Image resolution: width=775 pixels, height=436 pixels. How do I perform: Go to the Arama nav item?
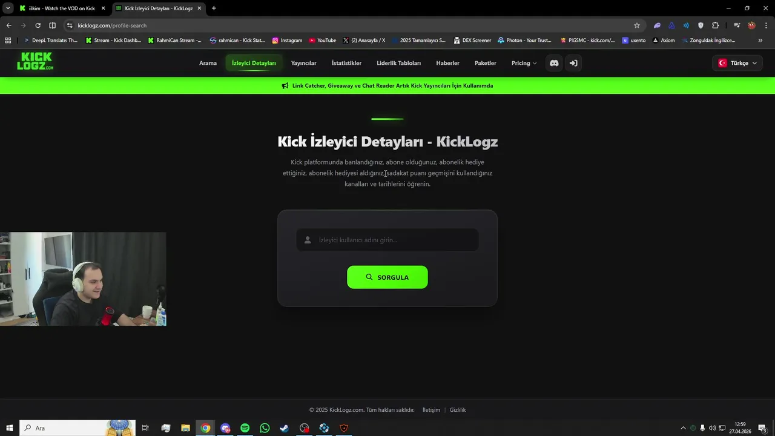point(208,63)
